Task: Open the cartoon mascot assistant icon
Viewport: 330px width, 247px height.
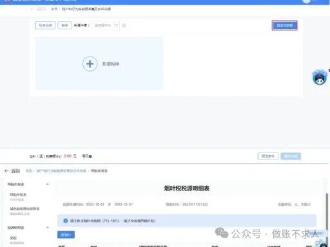Action: pyautogui.click(x=320, y=77)
